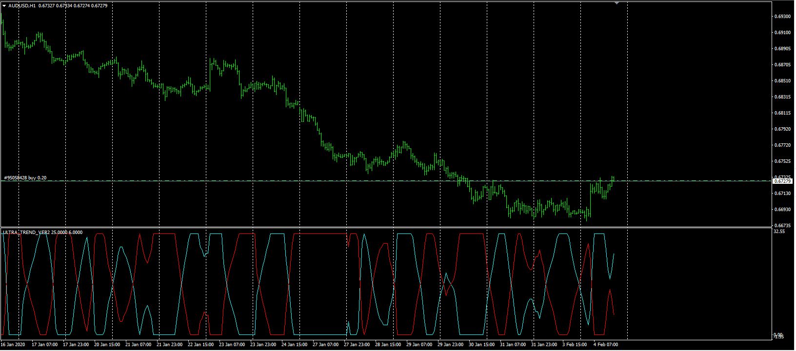
Task: Click the 0.67920 price axis label
Action: (x=782, y=129)
